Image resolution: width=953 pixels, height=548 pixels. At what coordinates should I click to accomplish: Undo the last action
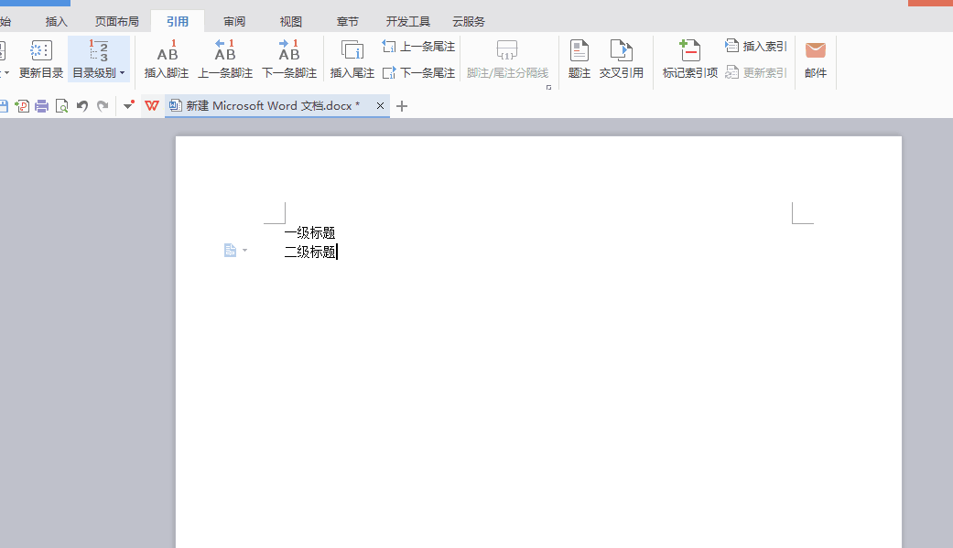[82, 106]
